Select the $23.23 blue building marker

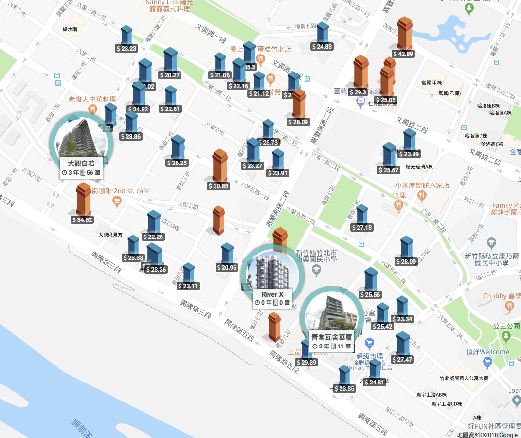126,39
